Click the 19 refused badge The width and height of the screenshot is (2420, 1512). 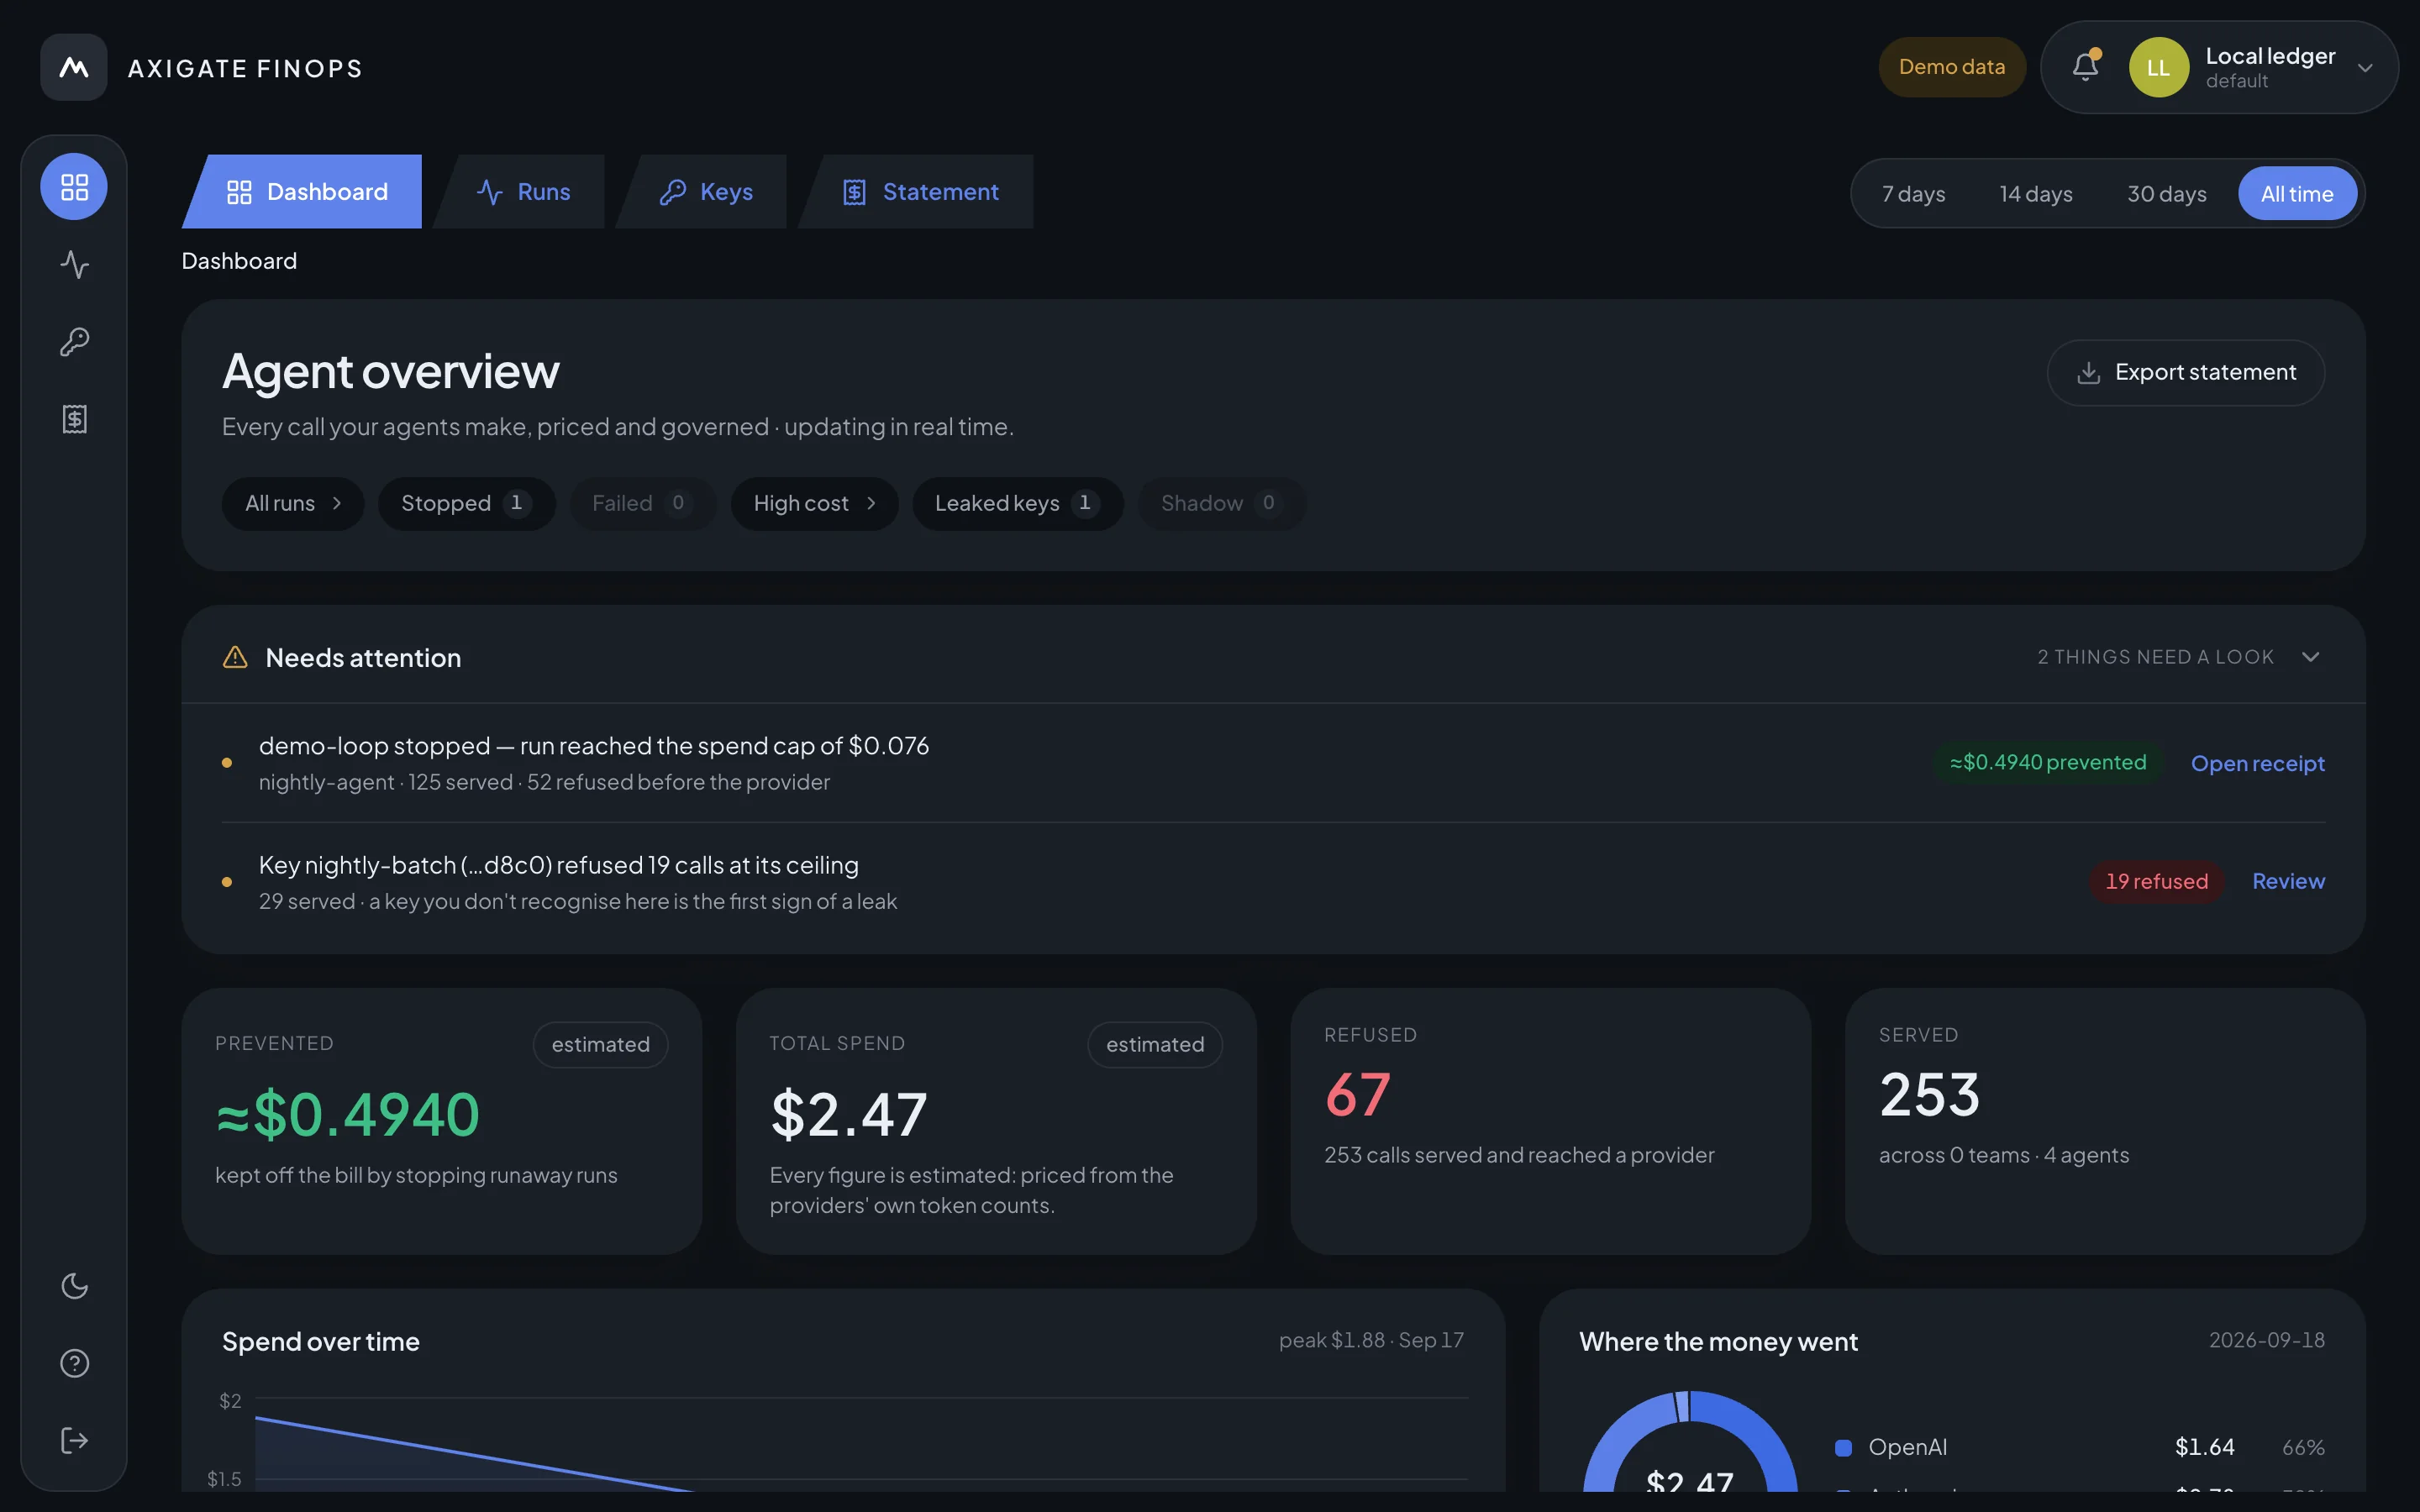coord(2156,881)
